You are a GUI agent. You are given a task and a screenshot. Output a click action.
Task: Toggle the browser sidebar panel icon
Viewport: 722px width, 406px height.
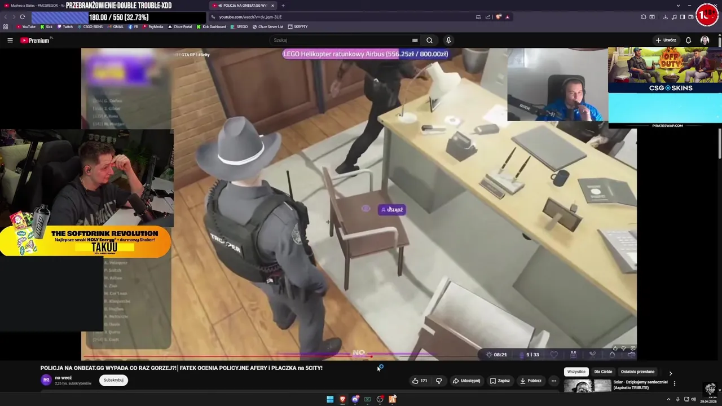pos(682,17)
